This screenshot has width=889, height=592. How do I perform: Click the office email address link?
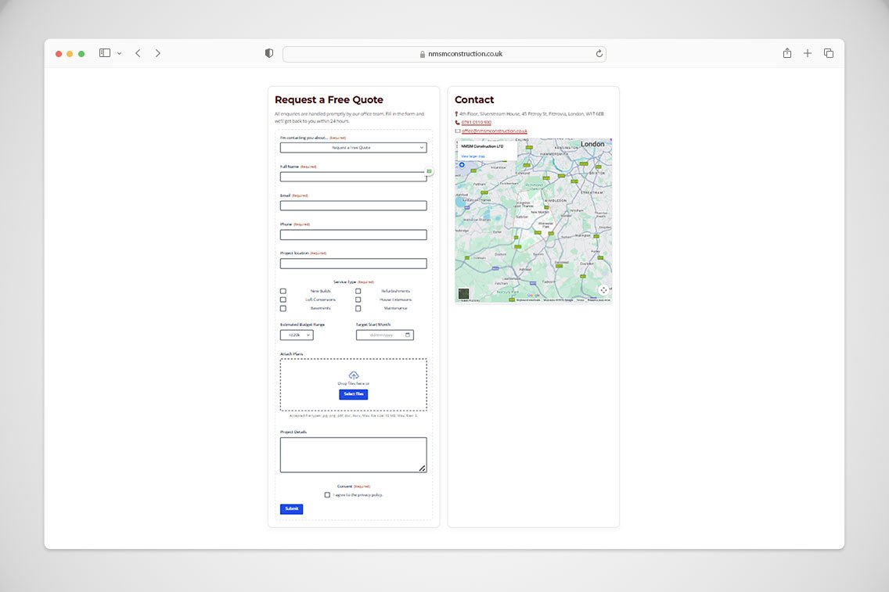pos(494,131)
